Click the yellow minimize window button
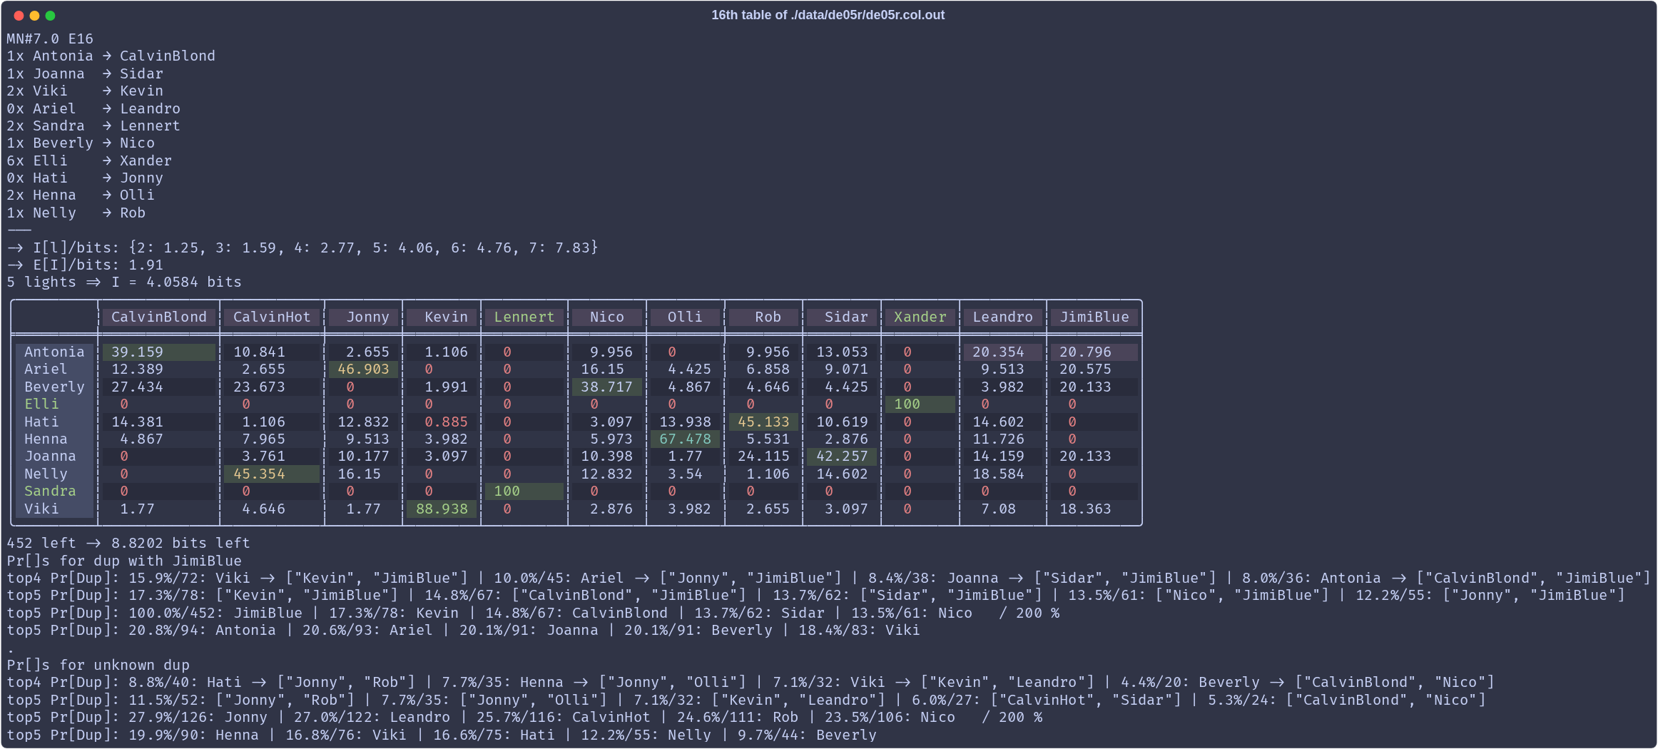1658x749 pixels. (x=34, y=16)
